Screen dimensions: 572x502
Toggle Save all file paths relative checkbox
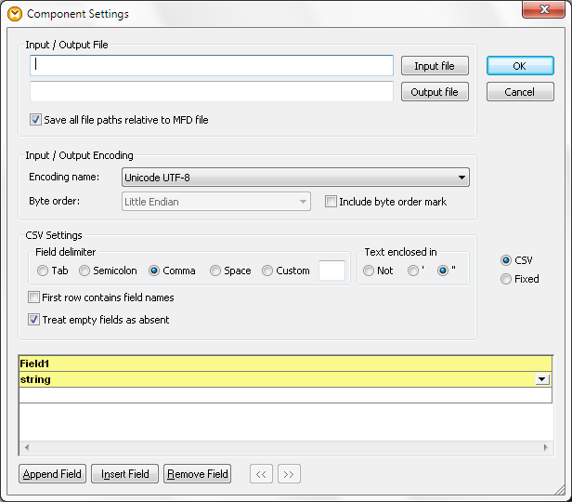[36, 120]
